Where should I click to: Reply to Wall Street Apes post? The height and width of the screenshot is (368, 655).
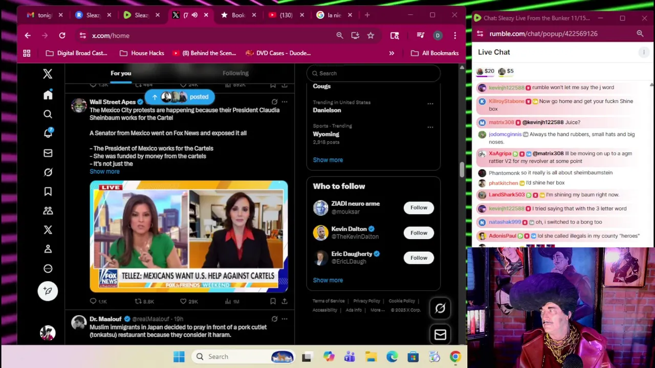pyautogui.click(x=93, y=302)
